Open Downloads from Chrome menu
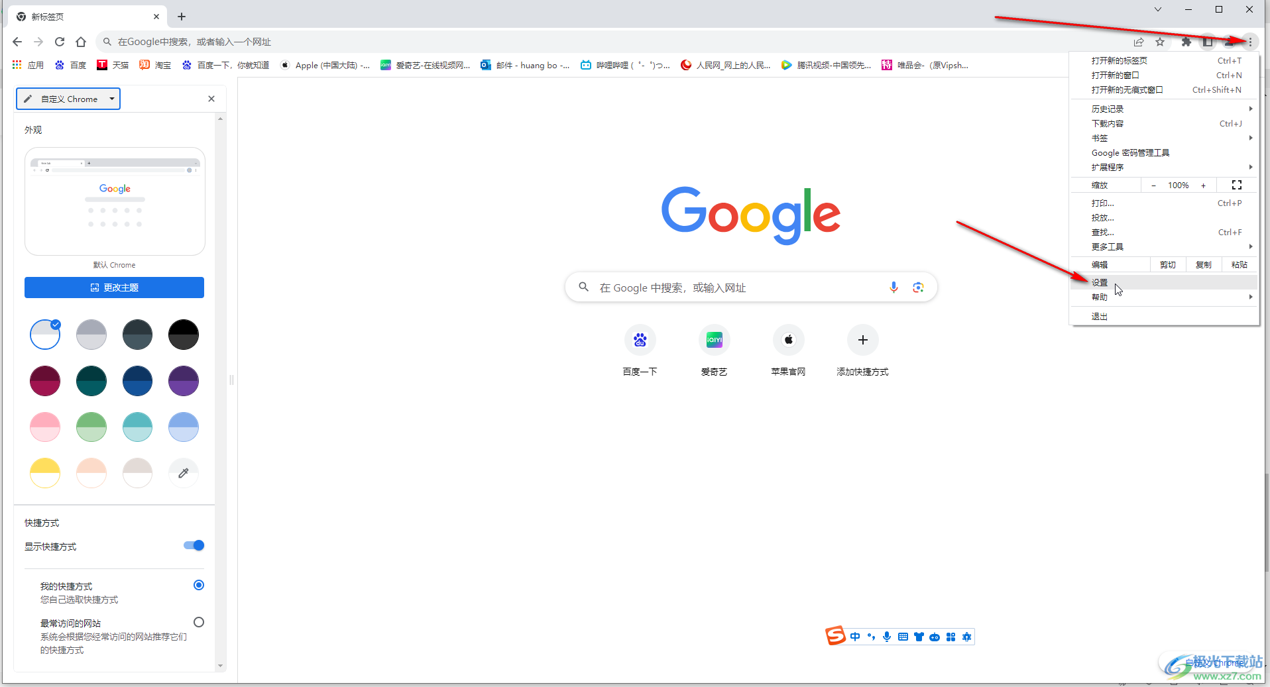This screenshot has height=687, width=1270. tap(1165, 123)
